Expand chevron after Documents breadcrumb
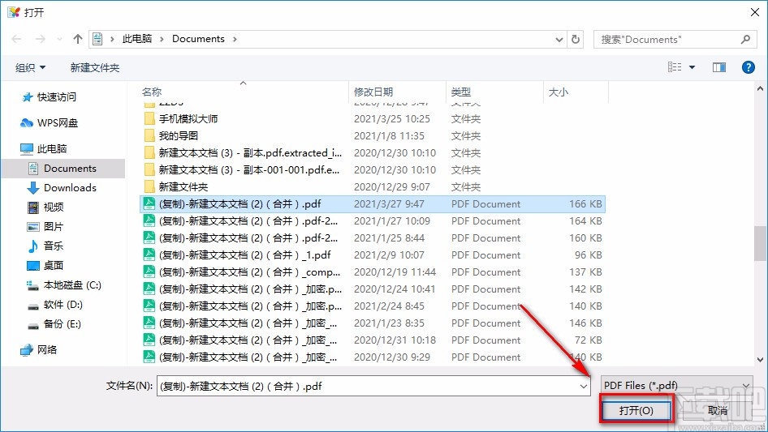 pyautogui.click(x=235, y=39)
